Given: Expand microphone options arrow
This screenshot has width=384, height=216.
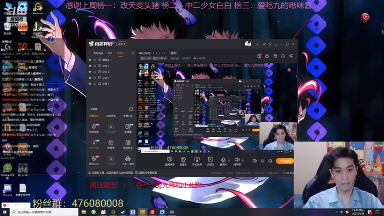Looking at the screenshot, I should point(229,160).
